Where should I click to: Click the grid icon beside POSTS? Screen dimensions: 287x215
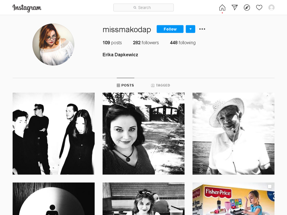click(x=119, y=85)
